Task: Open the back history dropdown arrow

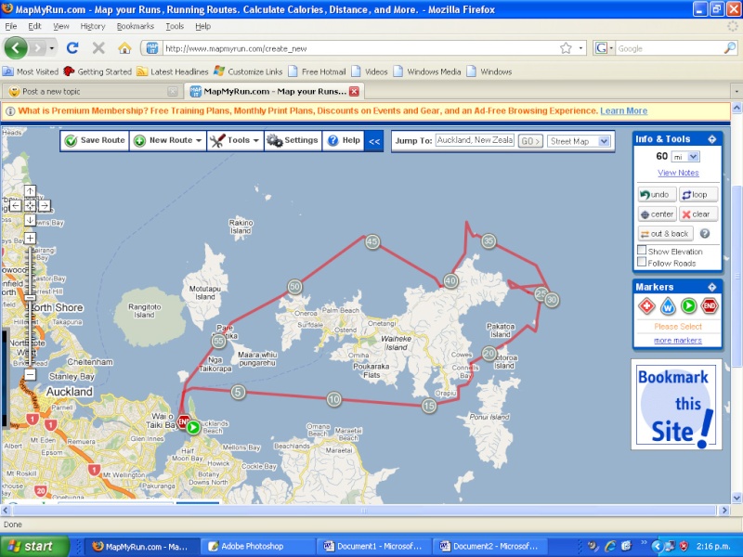Action: [x=52, y=48]
